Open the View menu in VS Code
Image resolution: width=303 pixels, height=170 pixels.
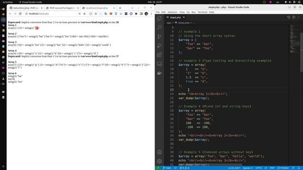click(x=182, y=12)
